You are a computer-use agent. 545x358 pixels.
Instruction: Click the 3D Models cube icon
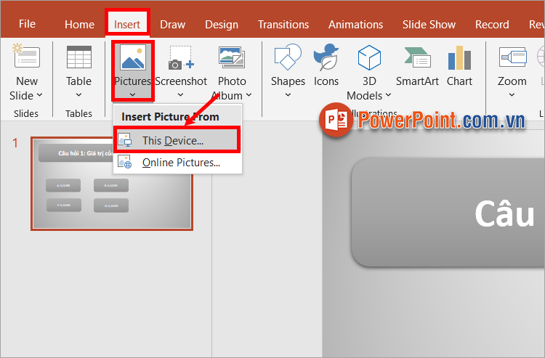pos(369,57)
